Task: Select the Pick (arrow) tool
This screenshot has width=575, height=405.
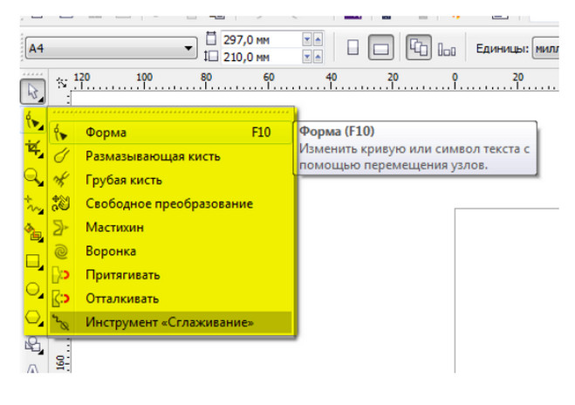Action: [32, 92]
